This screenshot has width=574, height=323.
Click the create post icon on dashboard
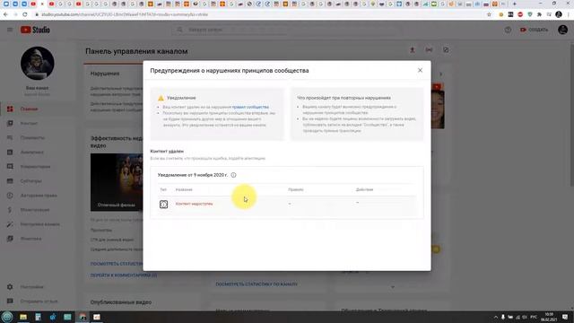(446, 50)
